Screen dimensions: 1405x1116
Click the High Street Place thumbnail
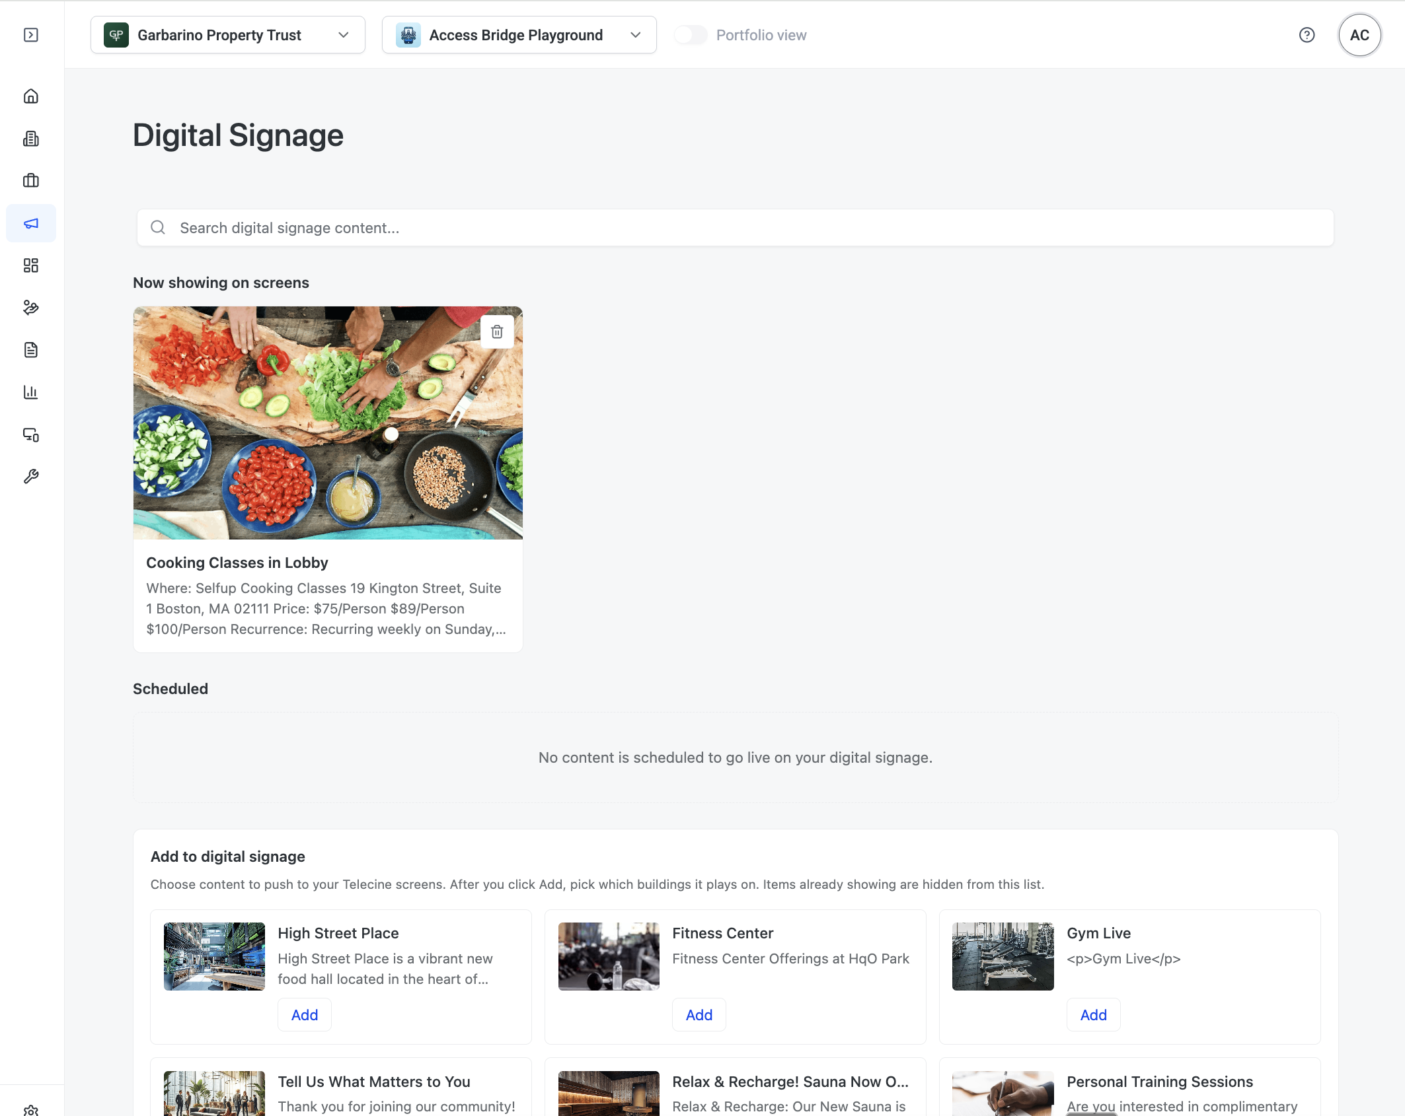pos(214,956)
